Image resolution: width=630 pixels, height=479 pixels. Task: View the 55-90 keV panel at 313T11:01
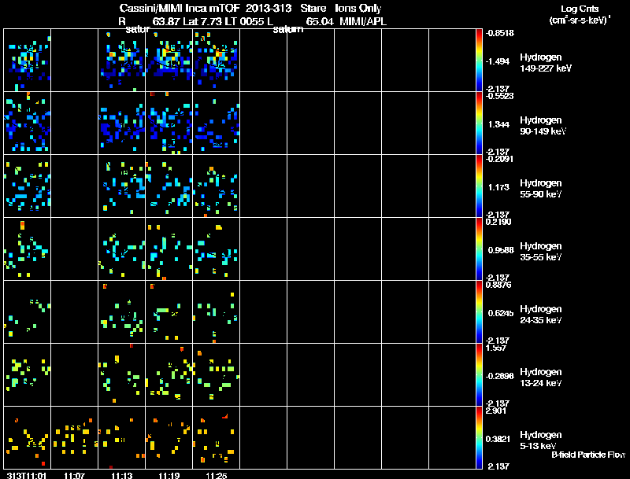click(28, 186)
